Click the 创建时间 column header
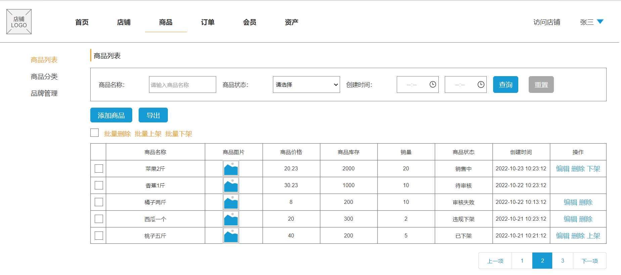The image size is (621, 275). [521, 152]
